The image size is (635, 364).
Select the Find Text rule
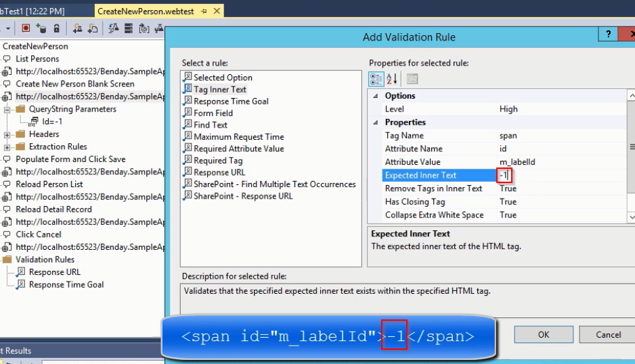pos(210,125)
